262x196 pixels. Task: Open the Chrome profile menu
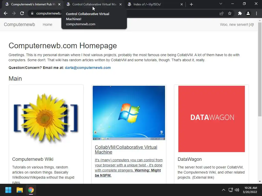(x=248, y=13)
